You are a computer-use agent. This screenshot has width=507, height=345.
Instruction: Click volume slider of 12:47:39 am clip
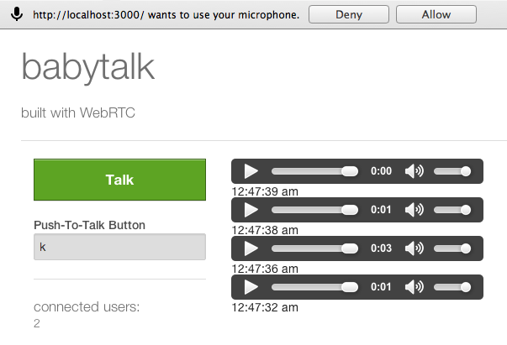click(x=452, y=171)
